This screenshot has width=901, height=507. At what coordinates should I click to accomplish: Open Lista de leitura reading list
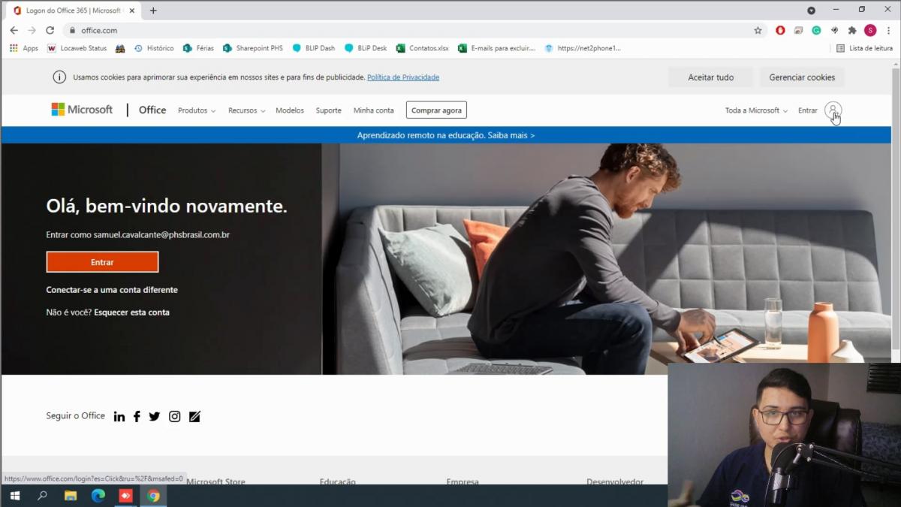(865, 48)
